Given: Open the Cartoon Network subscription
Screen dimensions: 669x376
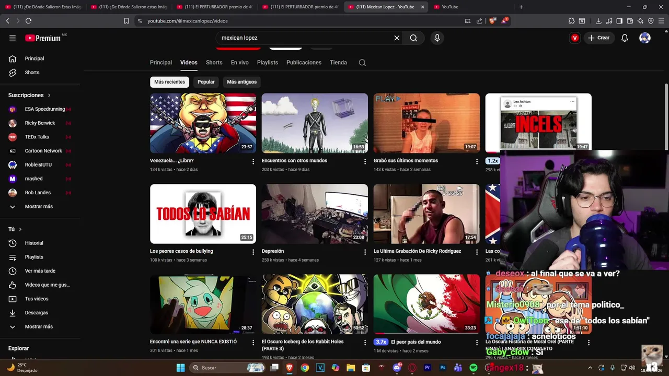Looking at the screenshot, I should (x=40, y=151).
